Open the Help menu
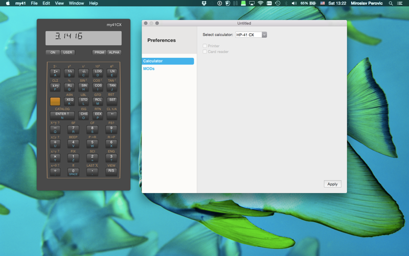The width and height of the screenshot is (409, 256). [x=94, y=3]
